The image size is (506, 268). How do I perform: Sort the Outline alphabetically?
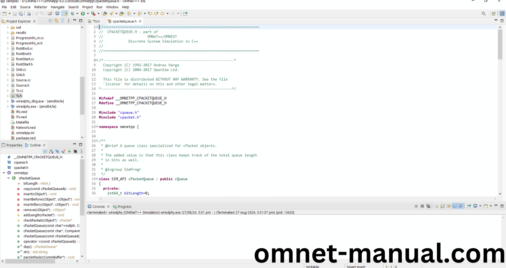[51, 151]
